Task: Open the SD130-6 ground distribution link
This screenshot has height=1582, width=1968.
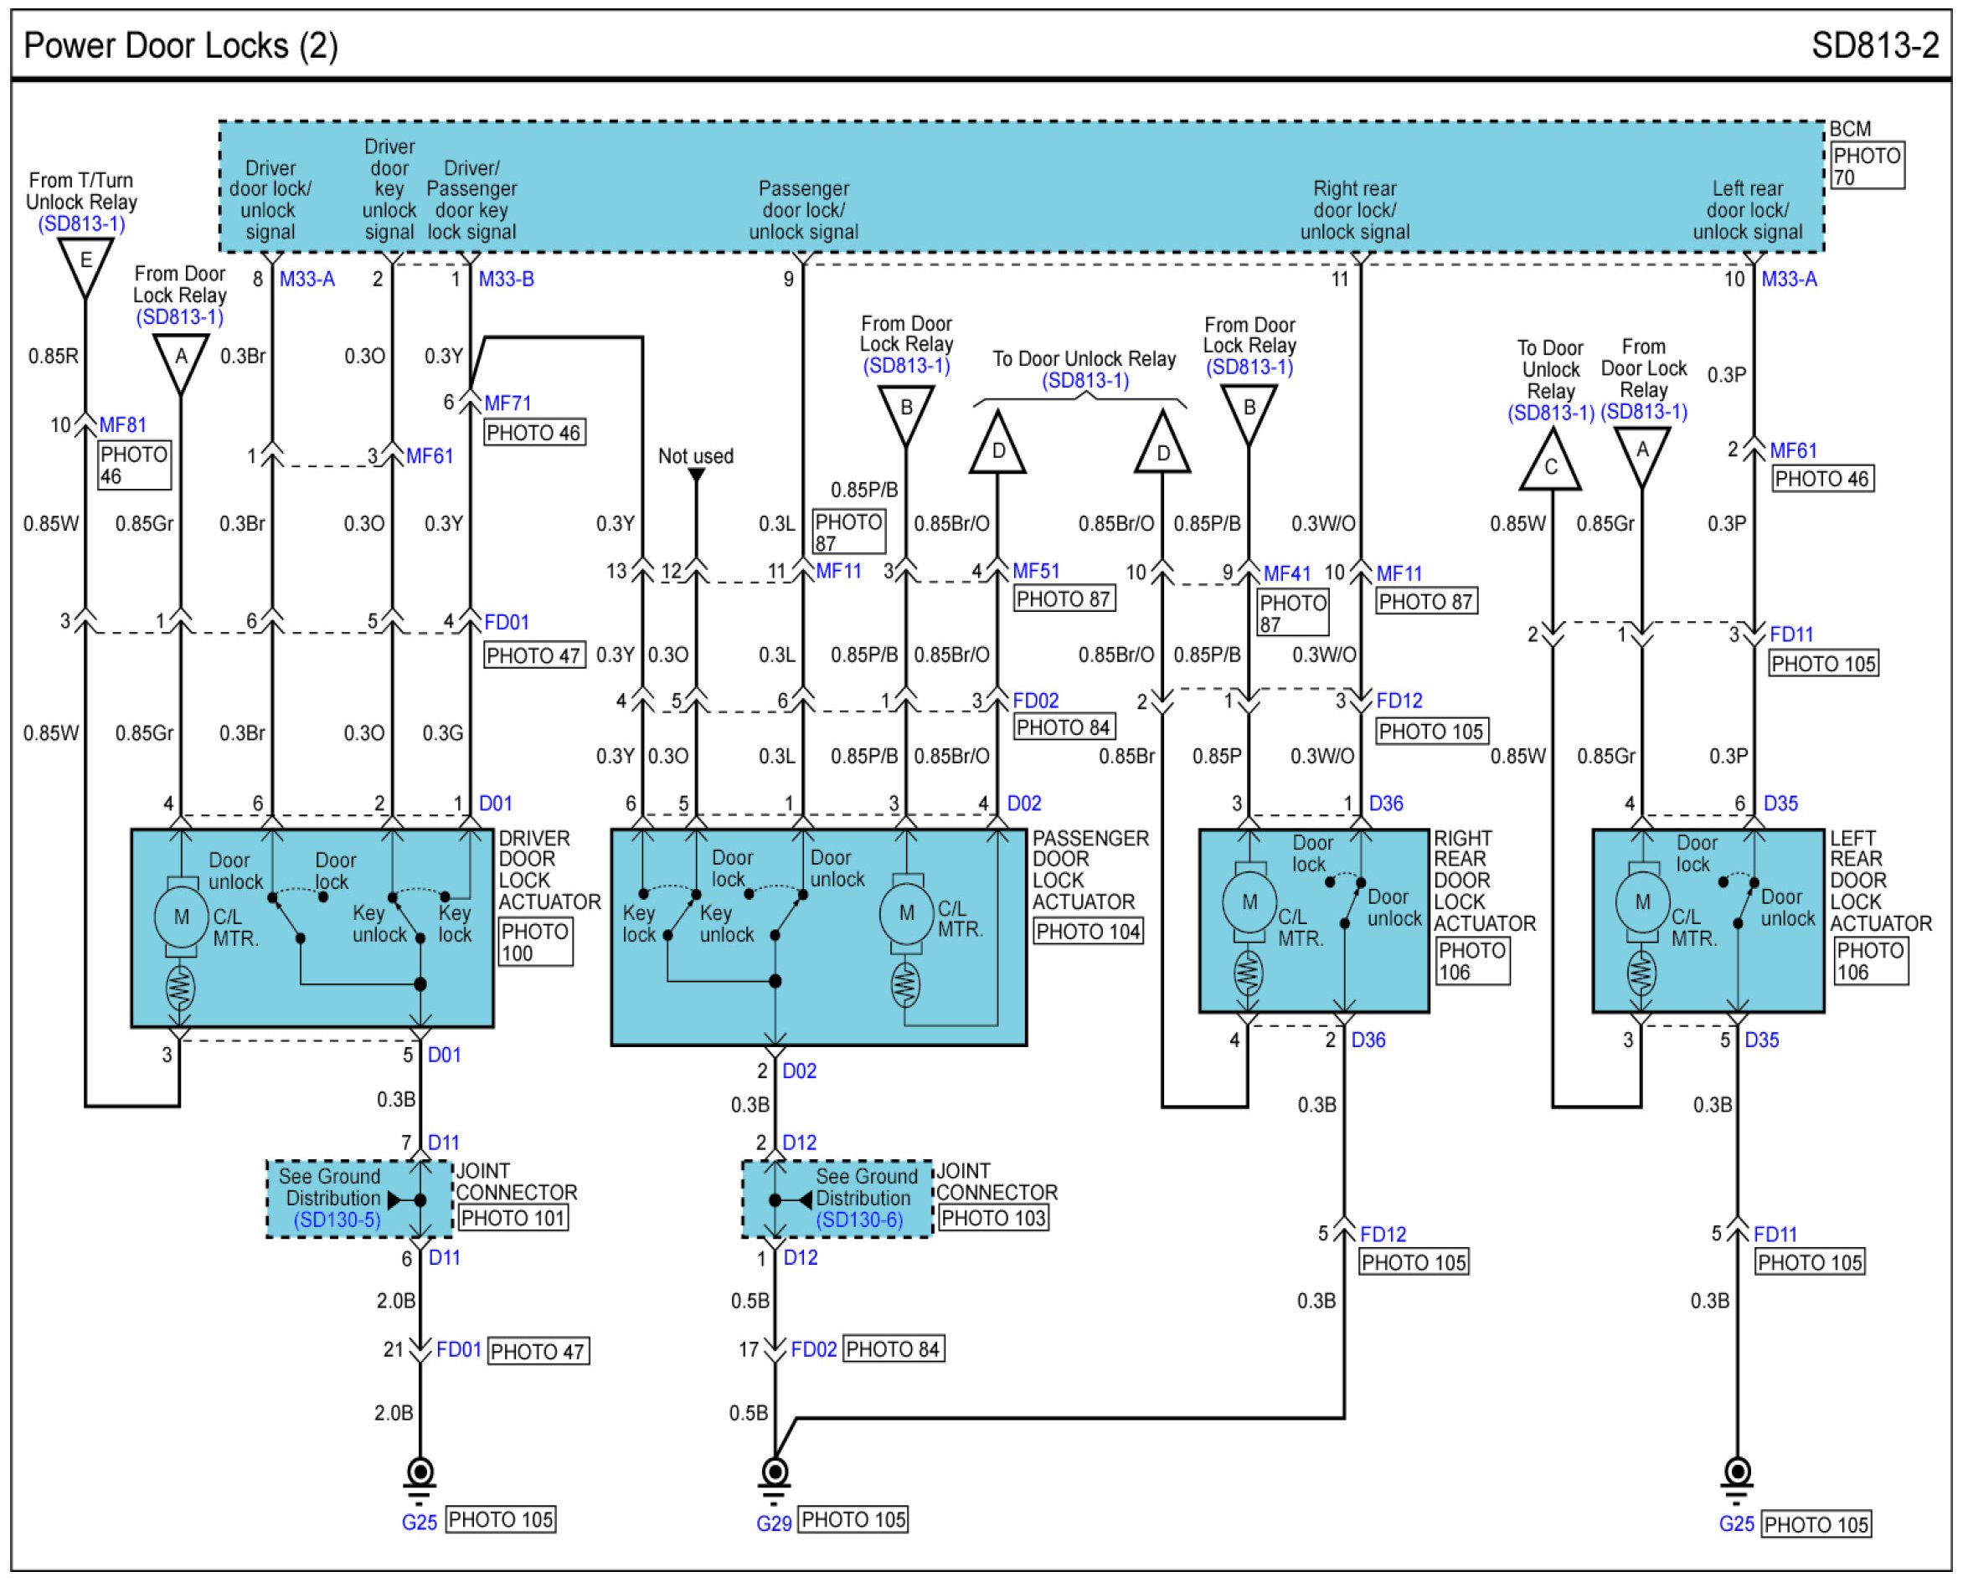Action: pyautogui.click(x=859, y=1220)
